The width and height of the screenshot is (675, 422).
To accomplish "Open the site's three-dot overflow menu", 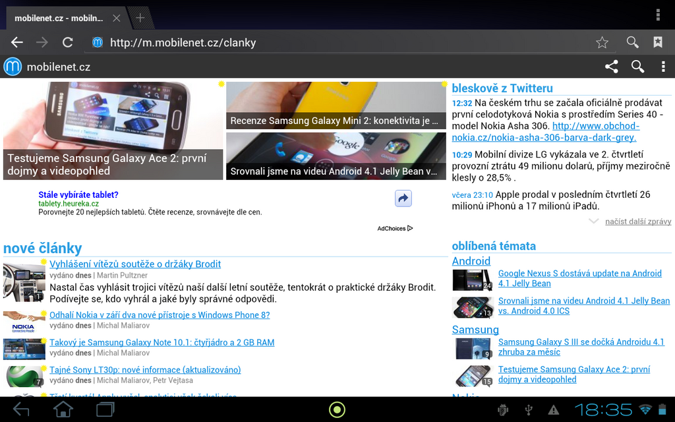I will [663, 66].
